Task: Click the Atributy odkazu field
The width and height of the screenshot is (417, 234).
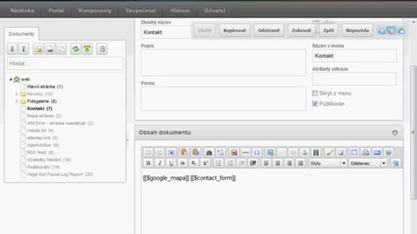Action: tap(354, 79)
